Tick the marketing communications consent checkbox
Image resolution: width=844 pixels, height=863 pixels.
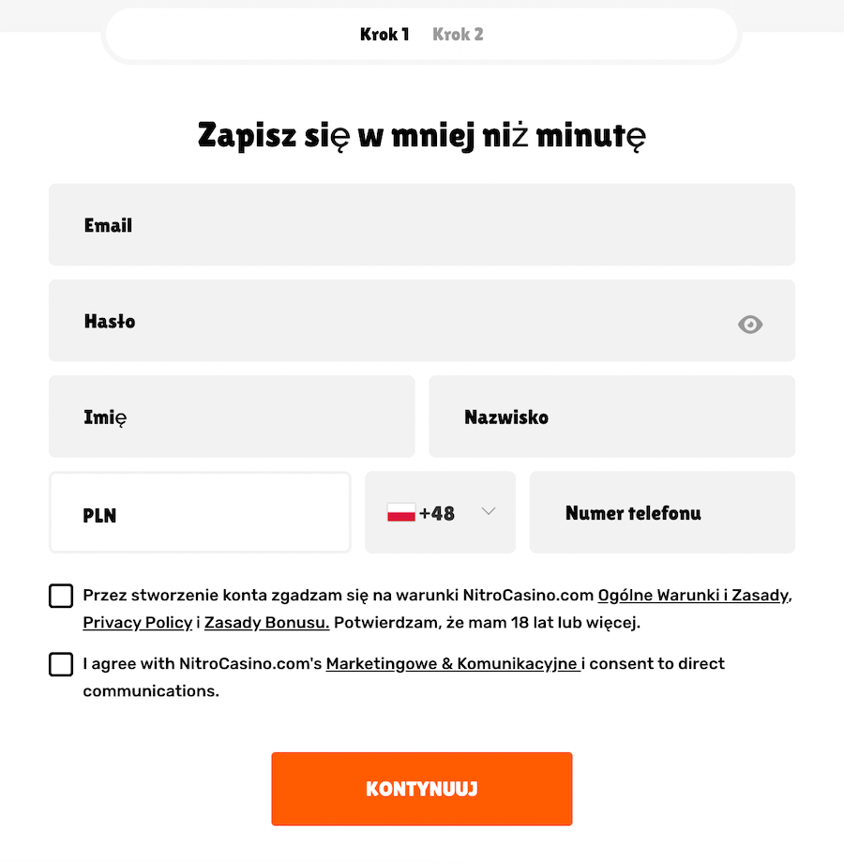coord(61,664)
